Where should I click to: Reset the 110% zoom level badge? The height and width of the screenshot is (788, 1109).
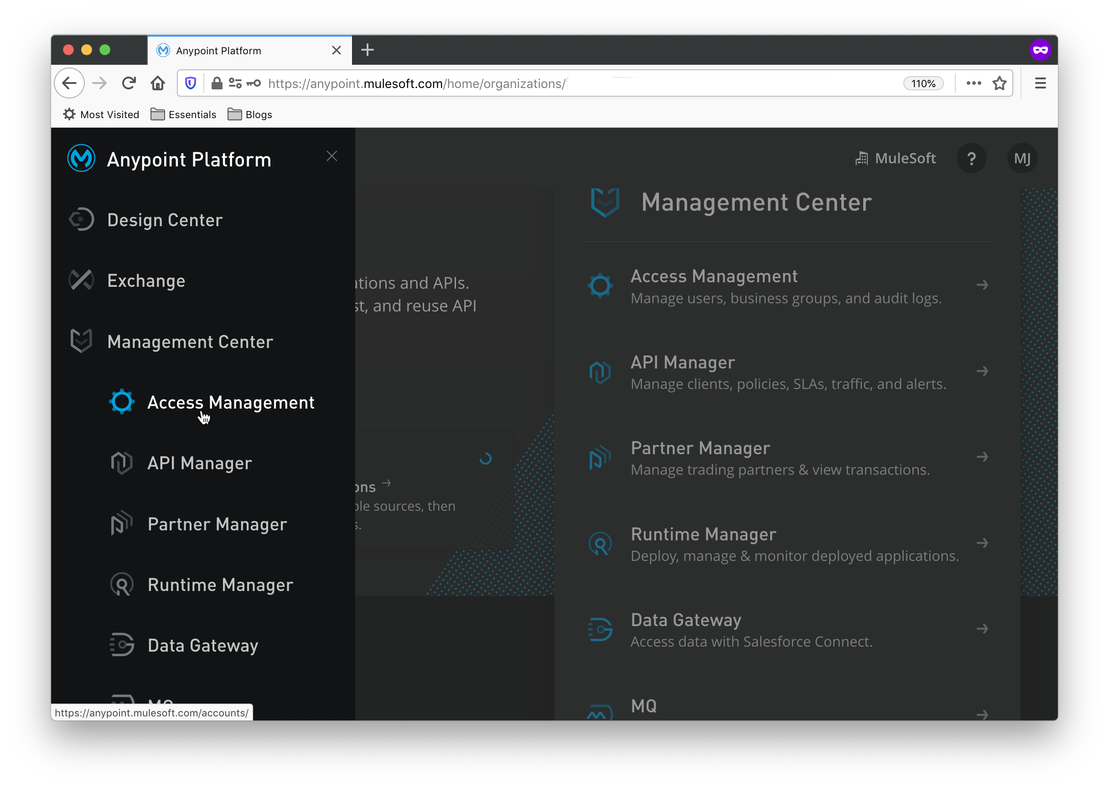click(923, 83)
